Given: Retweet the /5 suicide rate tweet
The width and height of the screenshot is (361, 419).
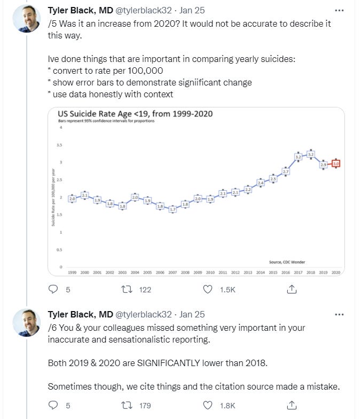Looking at the screenshot, I should point(128,289).
